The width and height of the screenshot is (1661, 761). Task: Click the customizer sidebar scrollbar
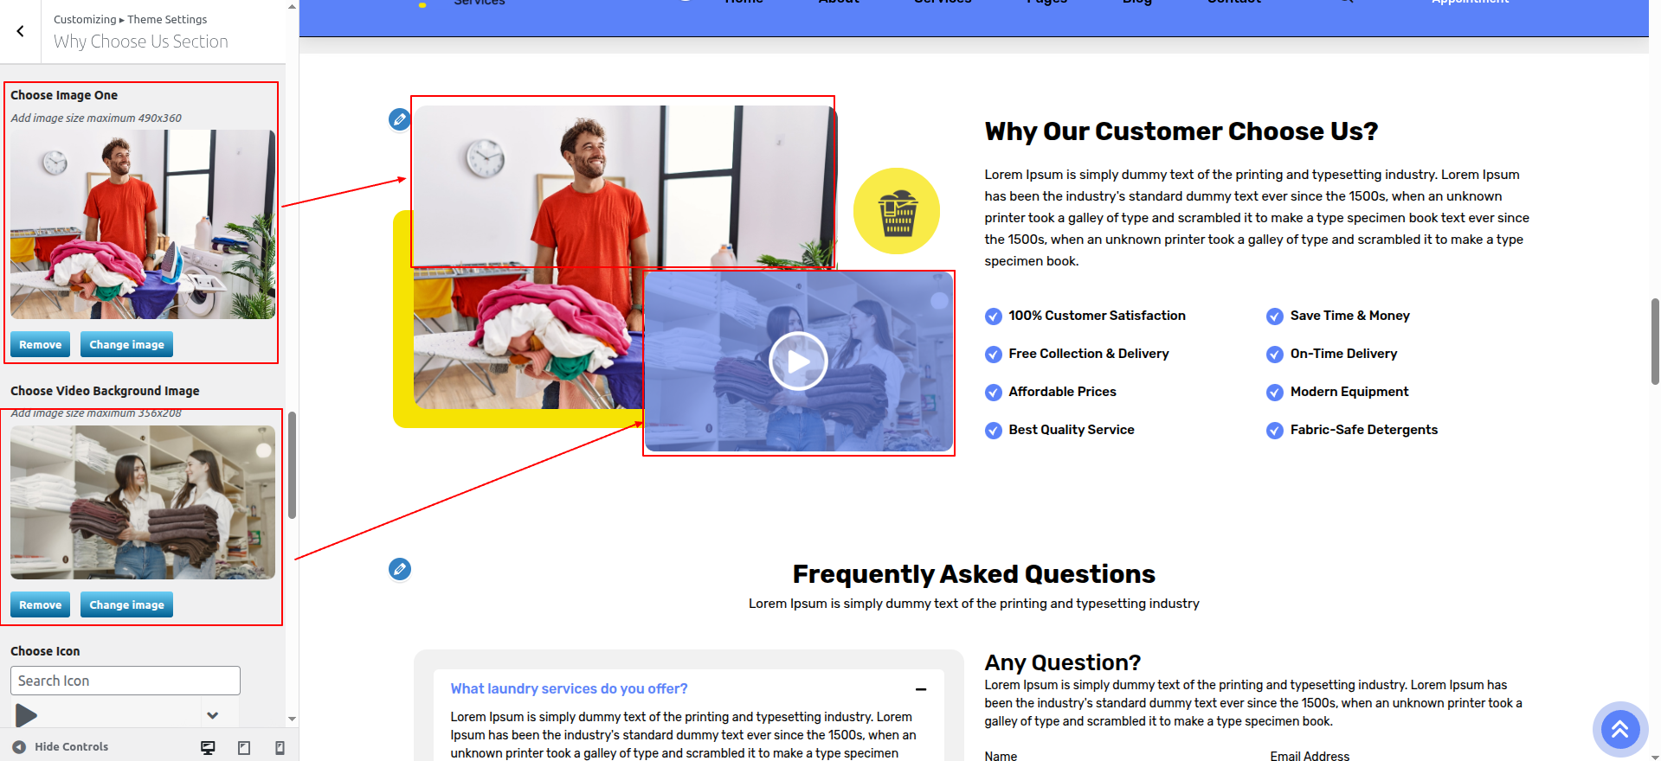point(292,465)
